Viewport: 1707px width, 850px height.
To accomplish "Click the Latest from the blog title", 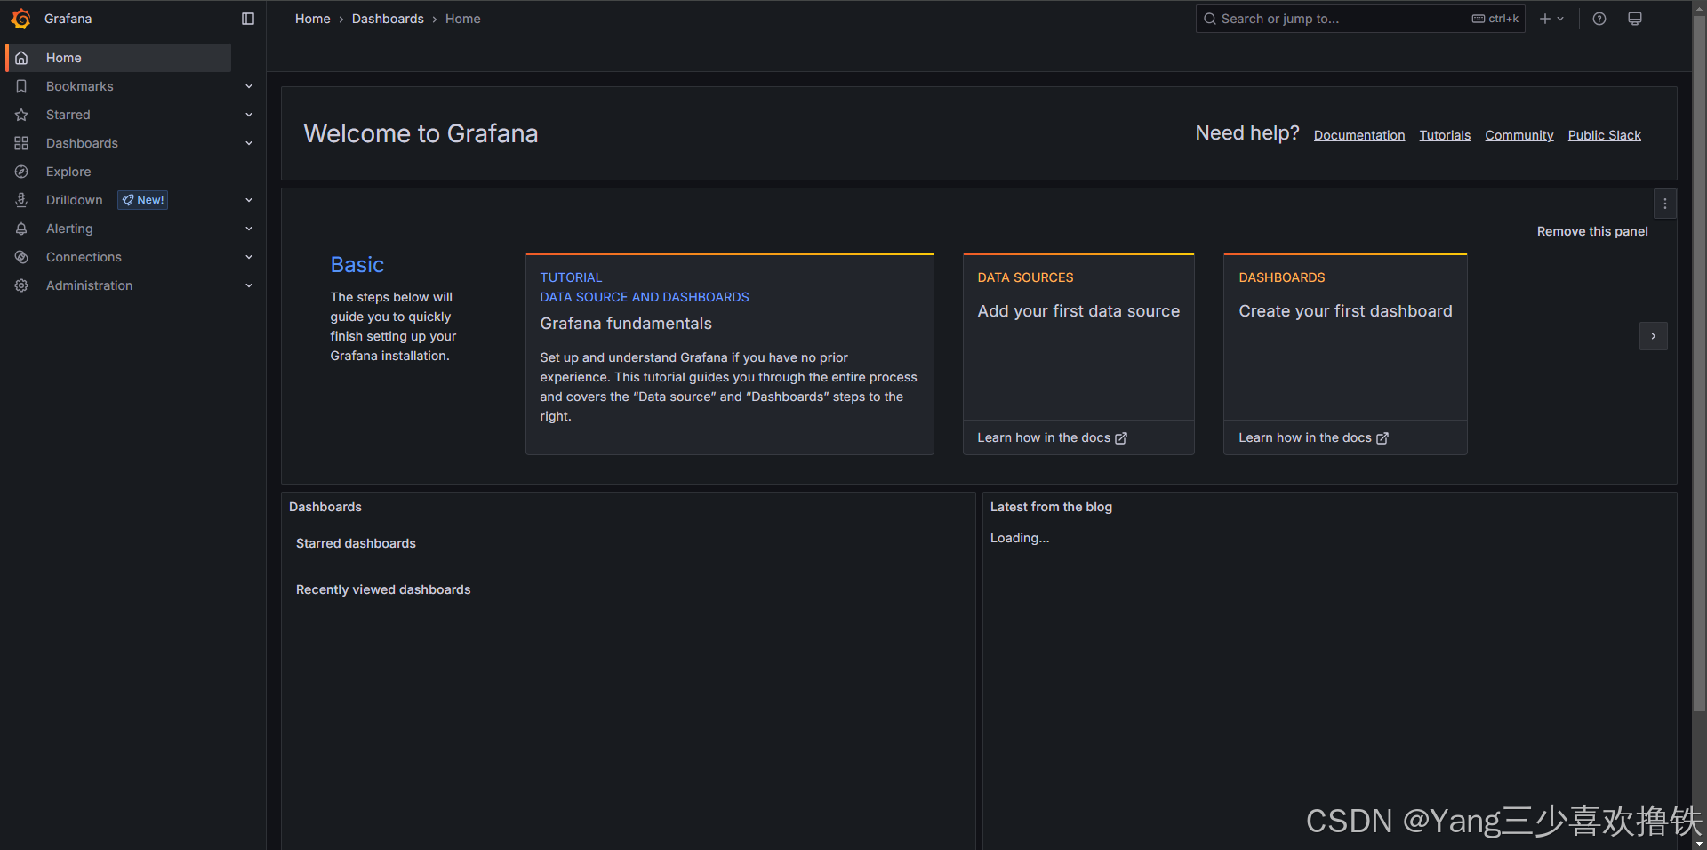I will point(1051,507).
